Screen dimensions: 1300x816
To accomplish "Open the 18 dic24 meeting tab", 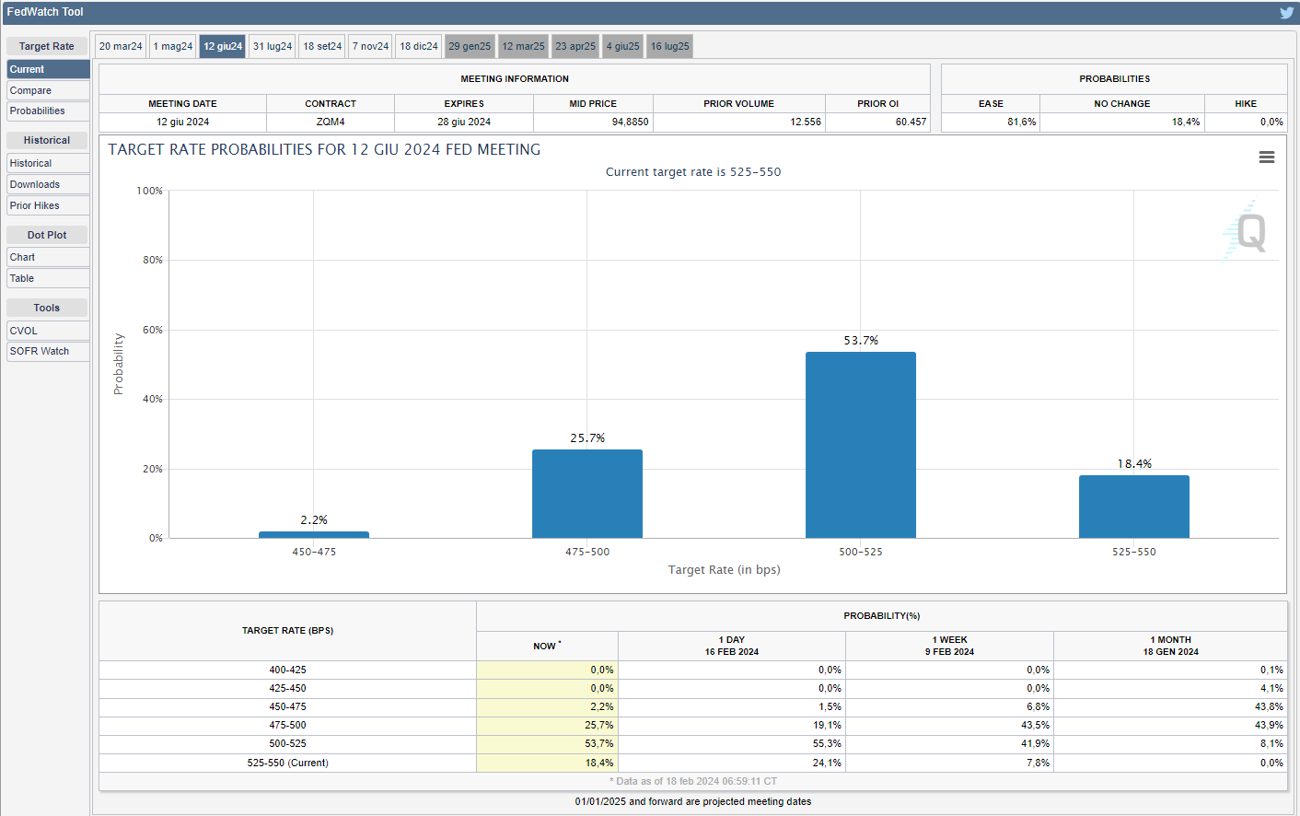I will 419,46.
